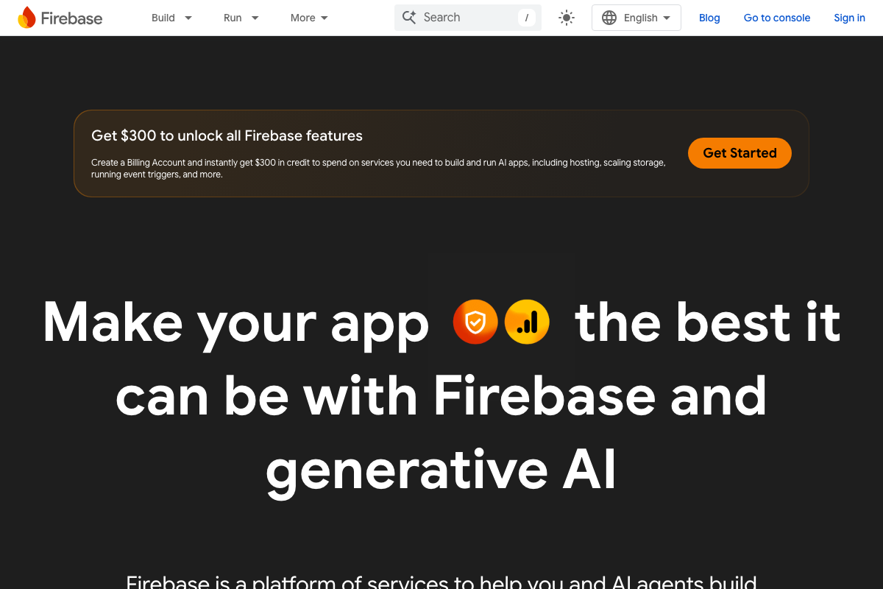Click the Firebase wordmark text
Viewport: 883px width, 589px height.
pos(71,18)
